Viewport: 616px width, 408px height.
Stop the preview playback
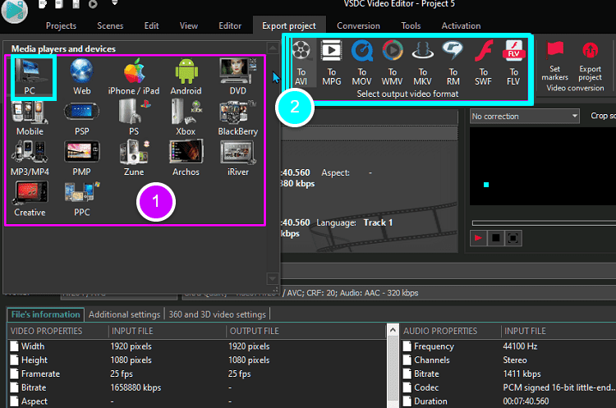pyautogui.click(x=496, y=238)
